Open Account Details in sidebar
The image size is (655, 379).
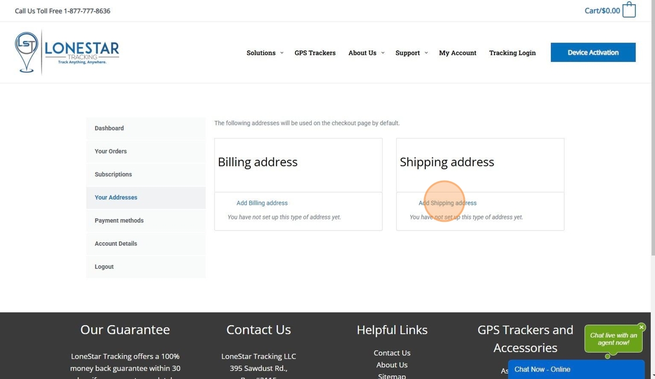coord(146,243)
